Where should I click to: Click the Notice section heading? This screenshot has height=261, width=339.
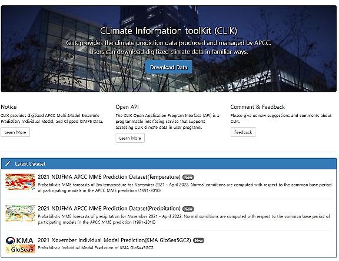(9, 106)
